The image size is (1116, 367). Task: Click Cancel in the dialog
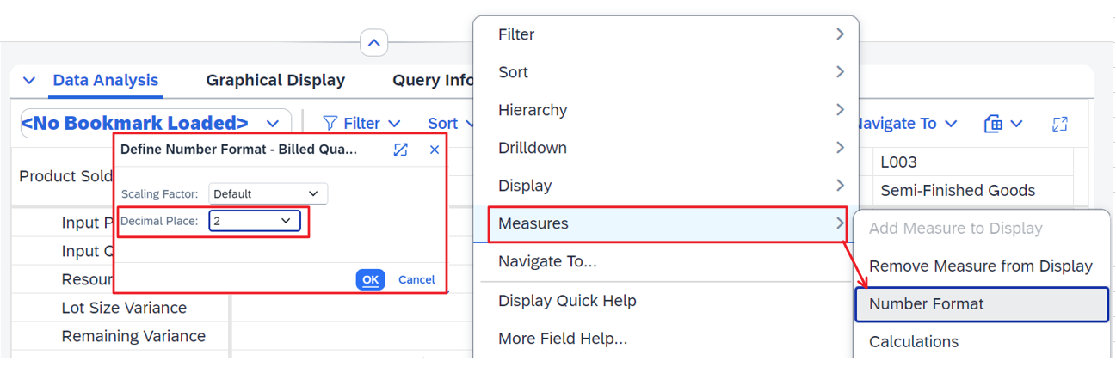tap(416, 279)
